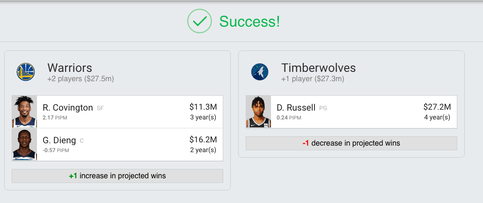Click the +1 increase in projected wins bar
The height and width of the screenshot is (203, 483).
click(x=117, y=176)
